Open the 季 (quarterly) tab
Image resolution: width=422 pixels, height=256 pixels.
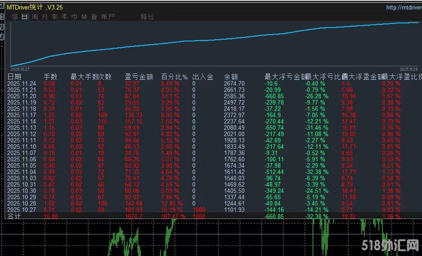tap(54, 17)
